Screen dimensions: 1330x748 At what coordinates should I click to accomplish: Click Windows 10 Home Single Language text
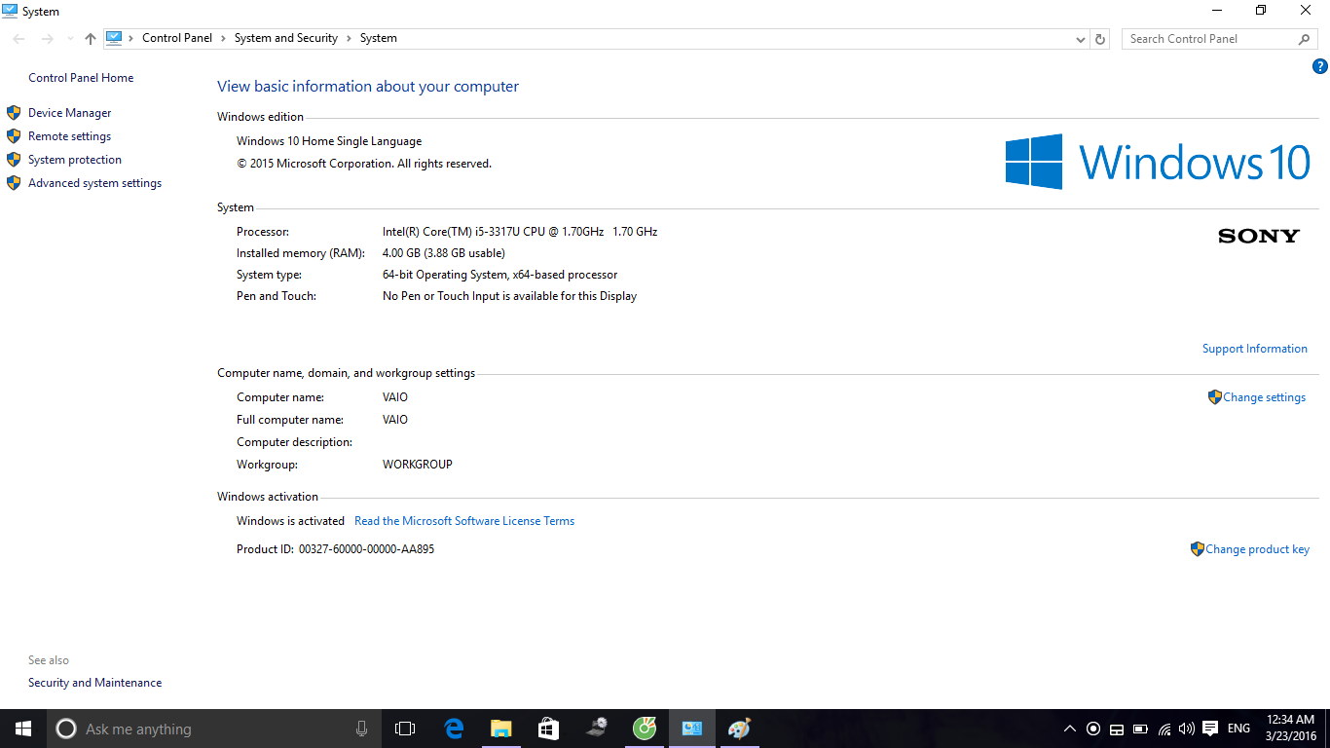(x=329, y=141)
